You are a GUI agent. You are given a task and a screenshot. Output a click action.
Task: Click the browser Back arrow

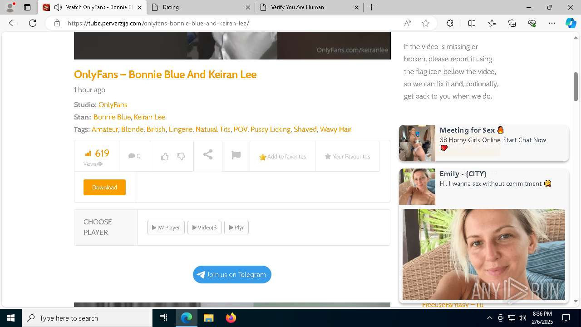coord(13,23)
